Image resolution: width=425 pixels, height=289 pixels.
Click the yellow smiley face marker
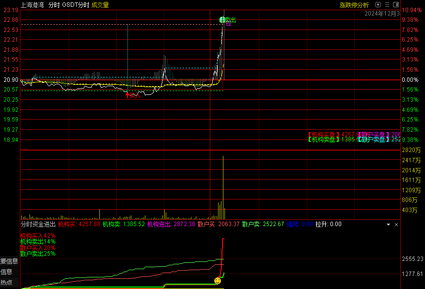point(218,280)
